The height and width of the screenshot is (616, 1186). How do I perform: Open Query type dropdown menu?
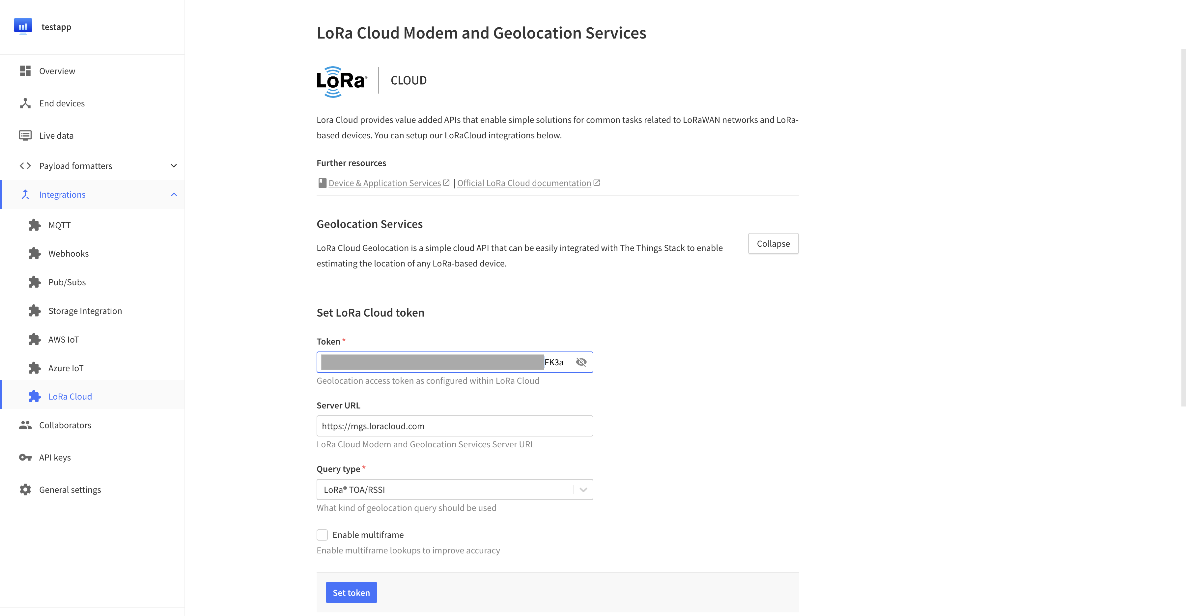click(x=454, y=490)
